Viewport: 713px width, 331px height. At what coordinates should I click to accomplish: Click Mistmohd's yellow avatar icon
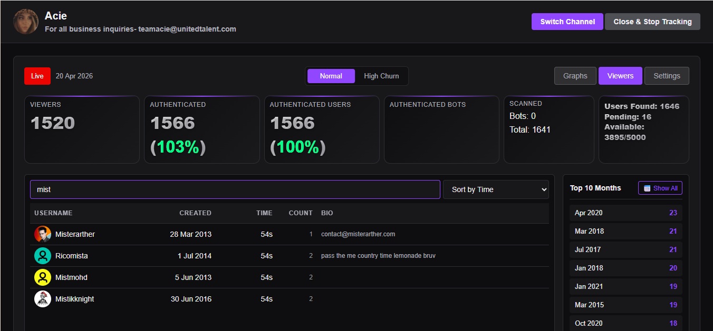coord(43,277)
